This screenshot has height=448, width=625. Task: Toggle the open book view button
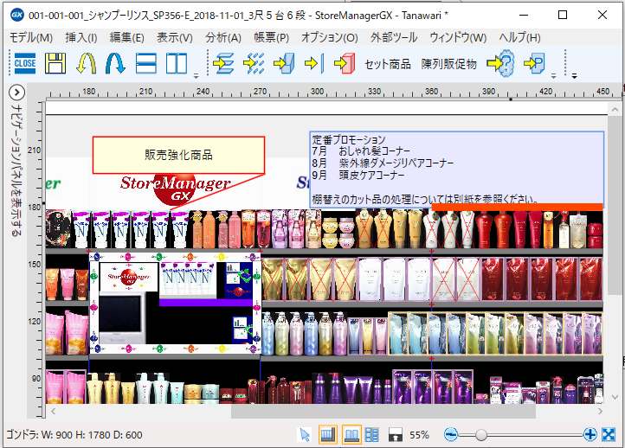pos(351,434)
